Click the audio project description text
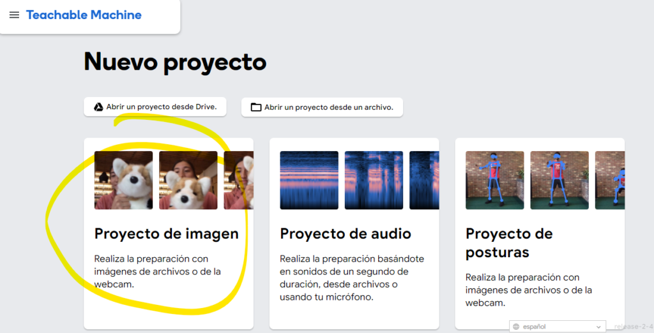Screen dimensions: 654x333 click(x=352, y=277)
